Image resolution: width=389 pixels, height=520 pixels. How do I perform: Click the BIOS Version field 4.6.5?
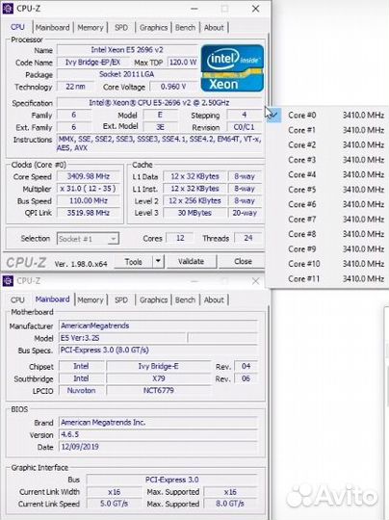(x=159, y=434)
